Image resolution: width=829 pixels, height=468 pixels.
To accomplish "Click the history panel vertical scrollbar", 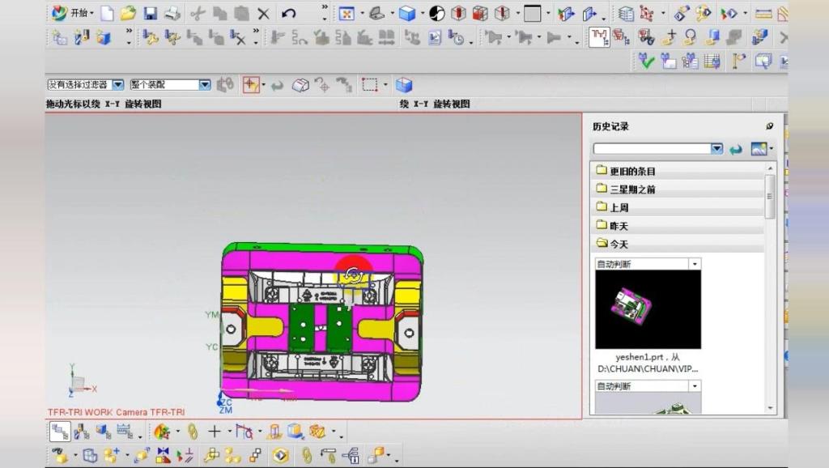I will (770, 196).
